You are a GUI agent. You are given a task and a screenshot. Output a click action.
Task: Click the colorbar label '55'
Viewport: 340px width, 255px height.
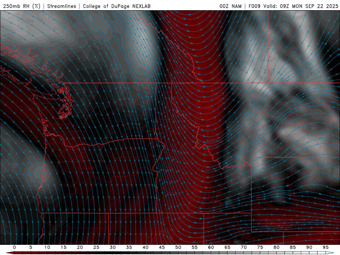click(x=195, y=247)
